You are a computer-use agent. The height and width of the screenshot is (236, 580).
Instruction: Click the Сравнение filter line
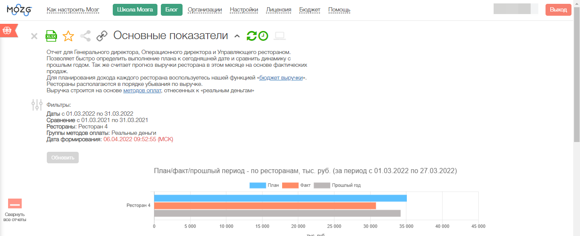tap(97, 120)
